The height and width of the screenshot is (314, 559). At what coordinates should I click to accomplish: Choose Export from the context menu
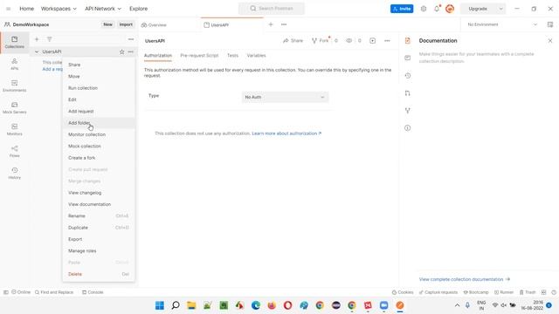coord(99,239)
